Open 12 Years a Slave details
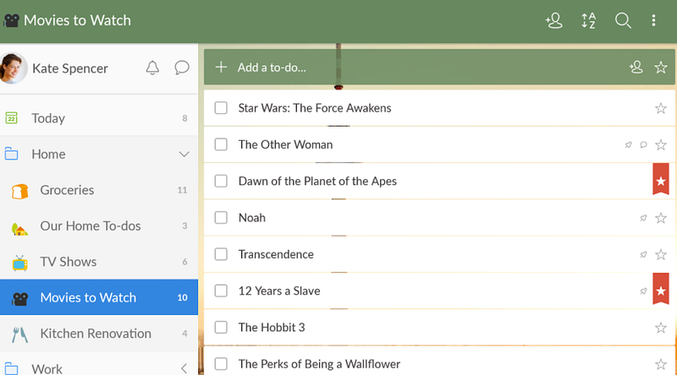Screen dimensions: 677x375 tap(439, 291)
